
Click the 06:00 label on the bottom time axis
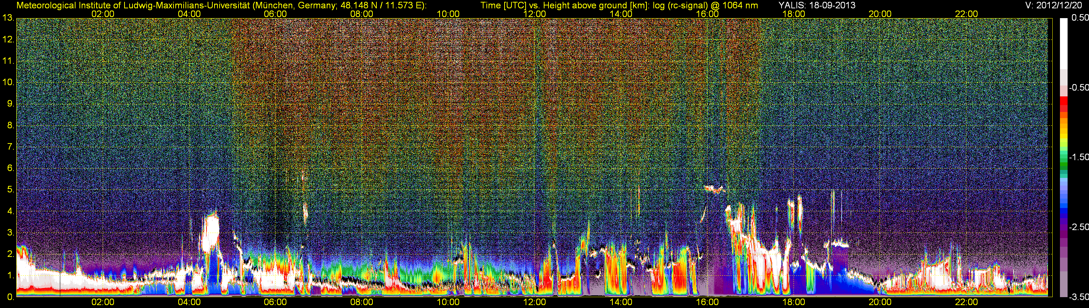(x=275, y=303)
